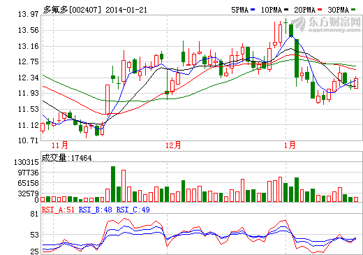Image resolution: width=363 pixels, height=255 pixels.
Task: Select the 1月 date axis label
Action: point(290,145)
